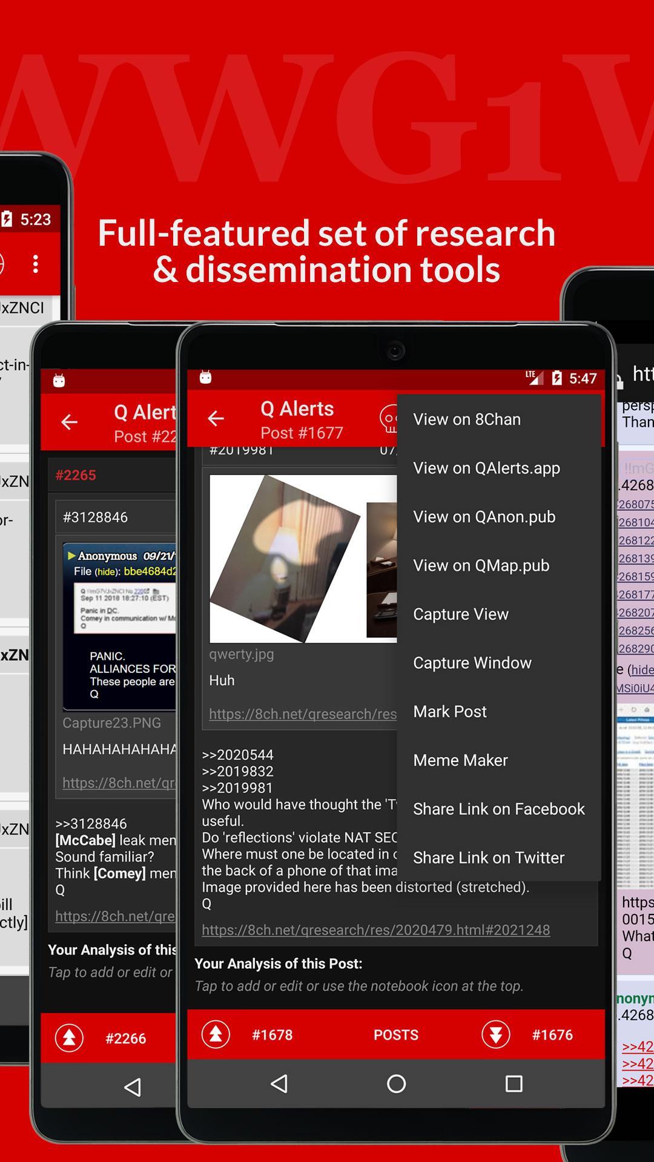Tap the up-arrow icon next to #2266

(69, 1038)
